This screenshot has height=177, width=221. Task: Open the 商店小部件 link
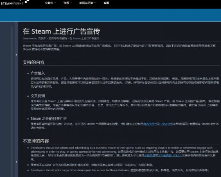pos(150,124)
